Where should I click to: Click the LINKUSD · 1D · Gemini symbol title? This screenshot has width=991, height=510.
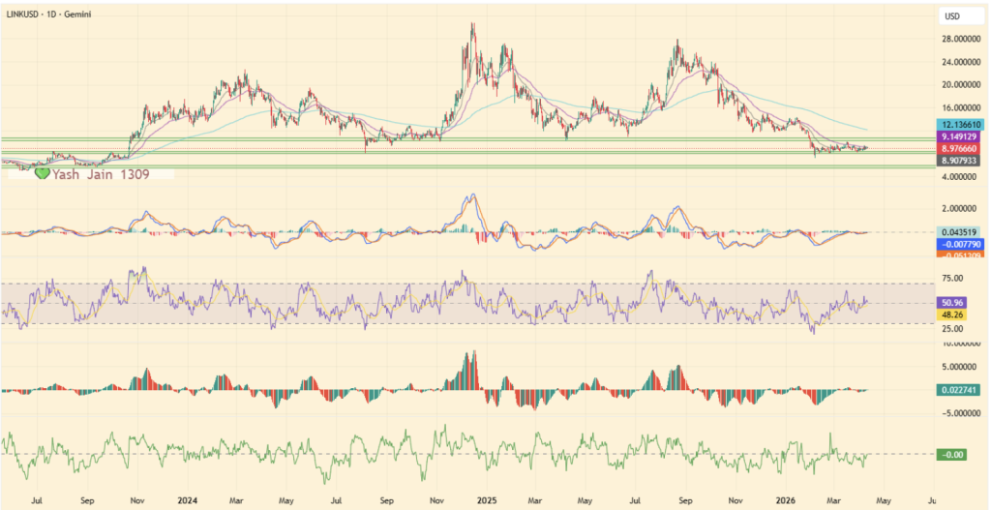pos(47,14)
